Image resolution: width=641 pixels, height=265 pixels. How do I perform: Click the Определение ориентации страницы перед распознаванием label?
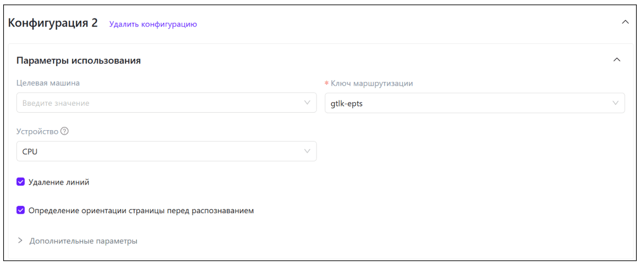click(x=141, y=211)
